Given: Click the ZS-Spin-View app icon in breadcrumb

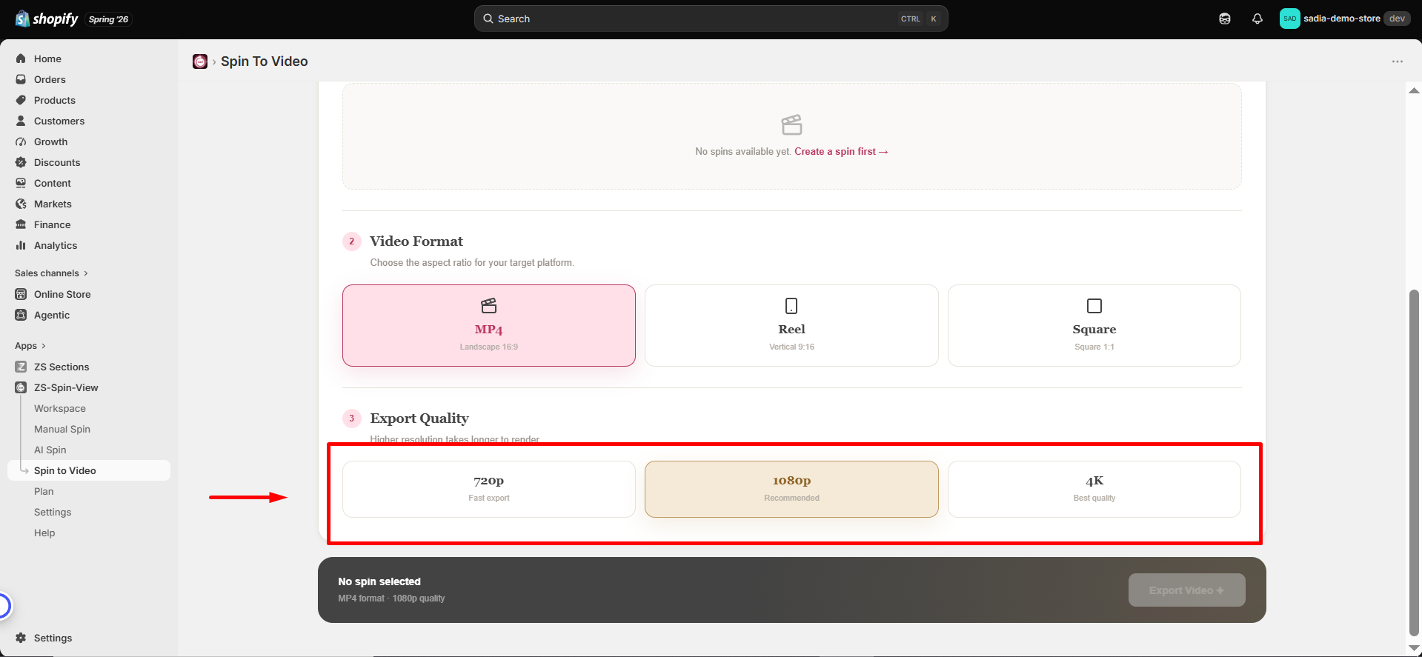Looking at the screenshot, I should (x=200, y=61).
